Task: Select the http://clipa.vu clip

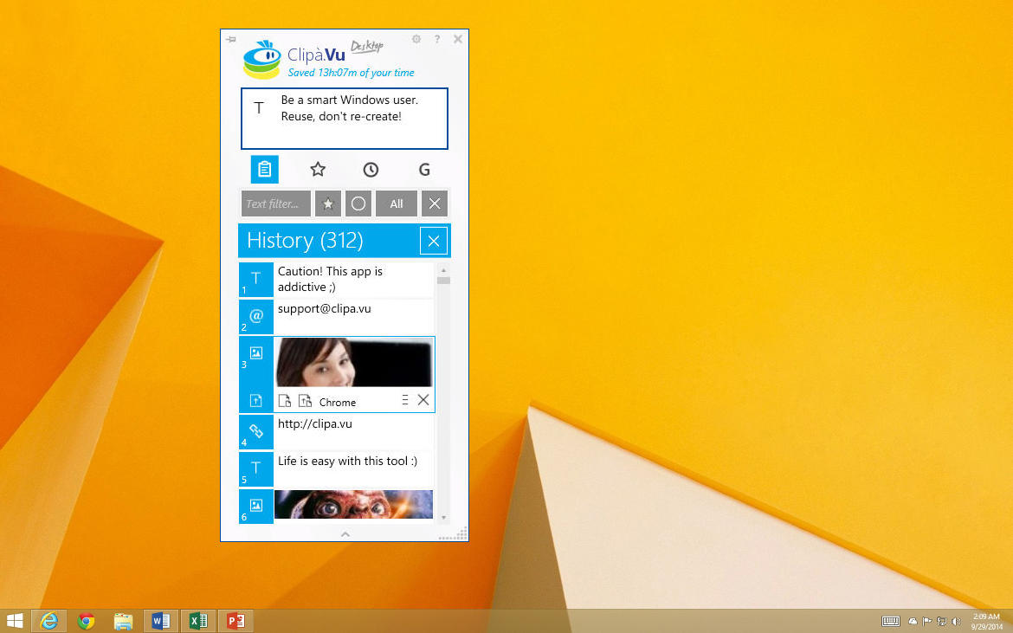Action: pyautogui.click(x=354, y=431)
